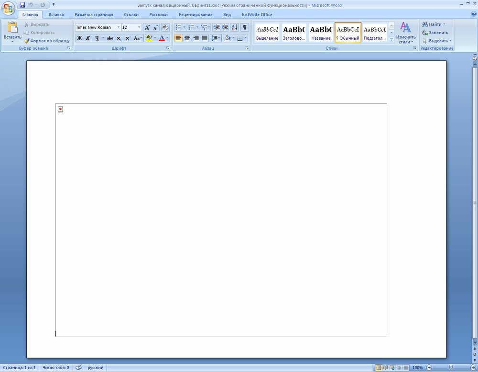The image size is (478, 372).
Task: Click the Изменить стили button
Action: (405, 33)
